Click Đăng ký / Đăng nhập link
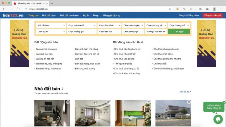The width and height of the screenshot is (226, 127). (189, 15)
